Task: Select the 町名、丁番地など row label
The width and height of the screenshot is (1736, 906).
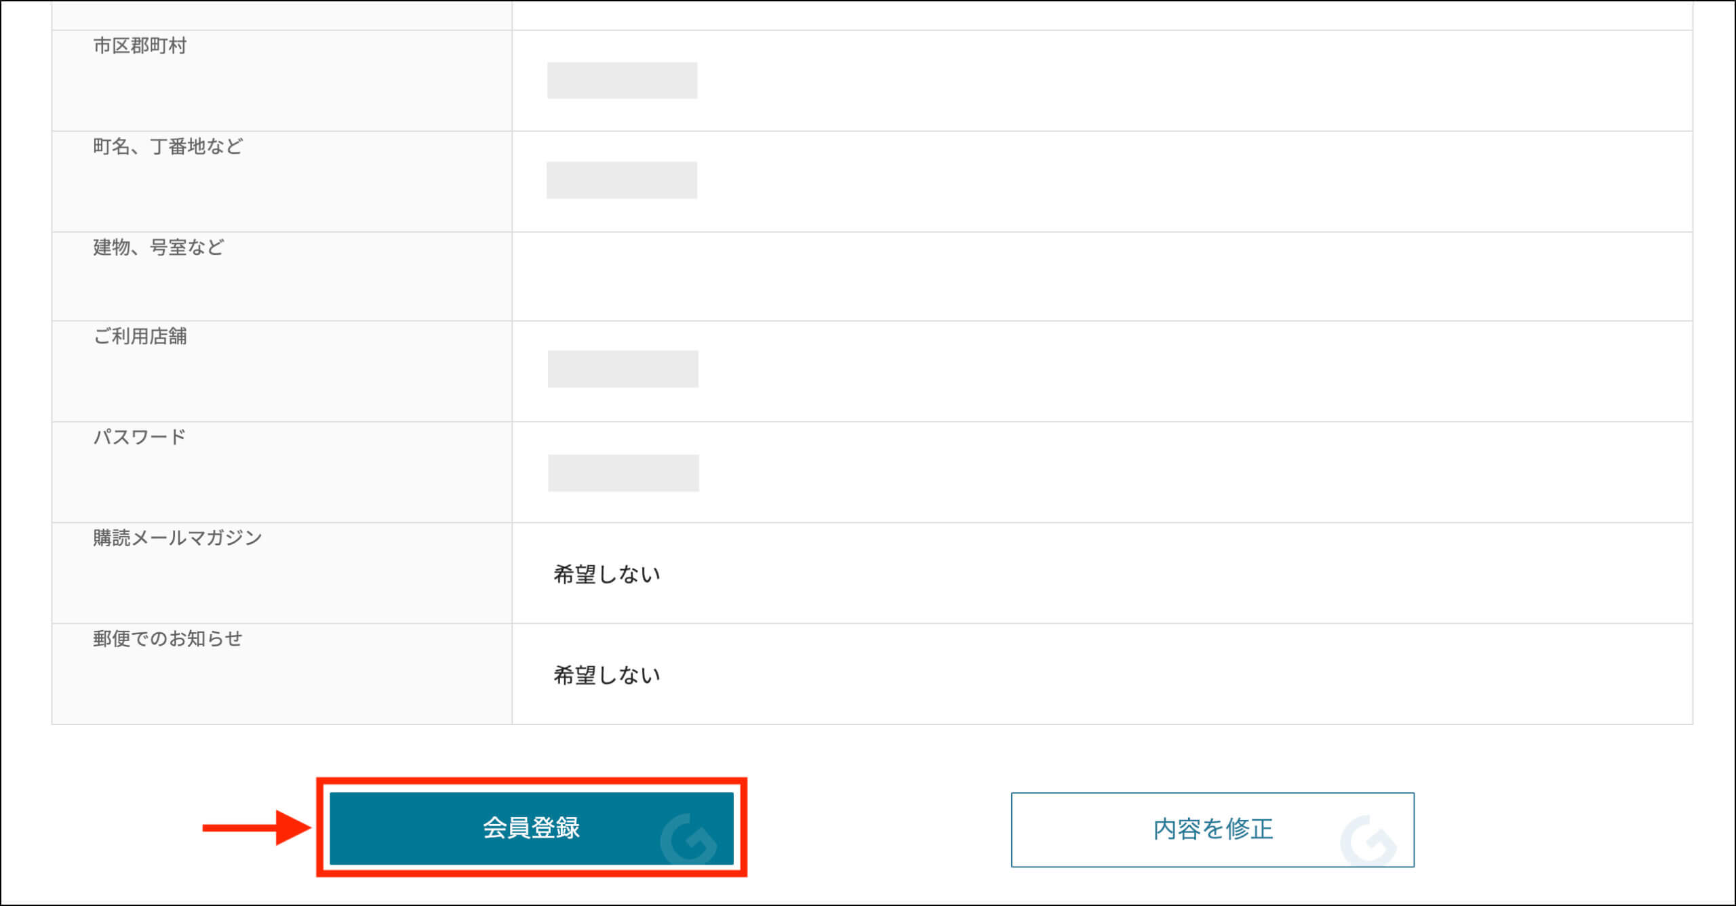Action: pos(168,146)
